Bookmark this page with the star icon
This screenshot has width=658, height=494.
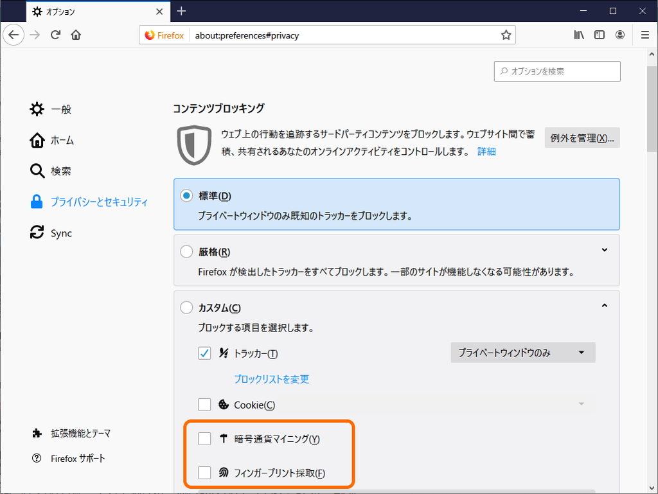coord(506,35)
